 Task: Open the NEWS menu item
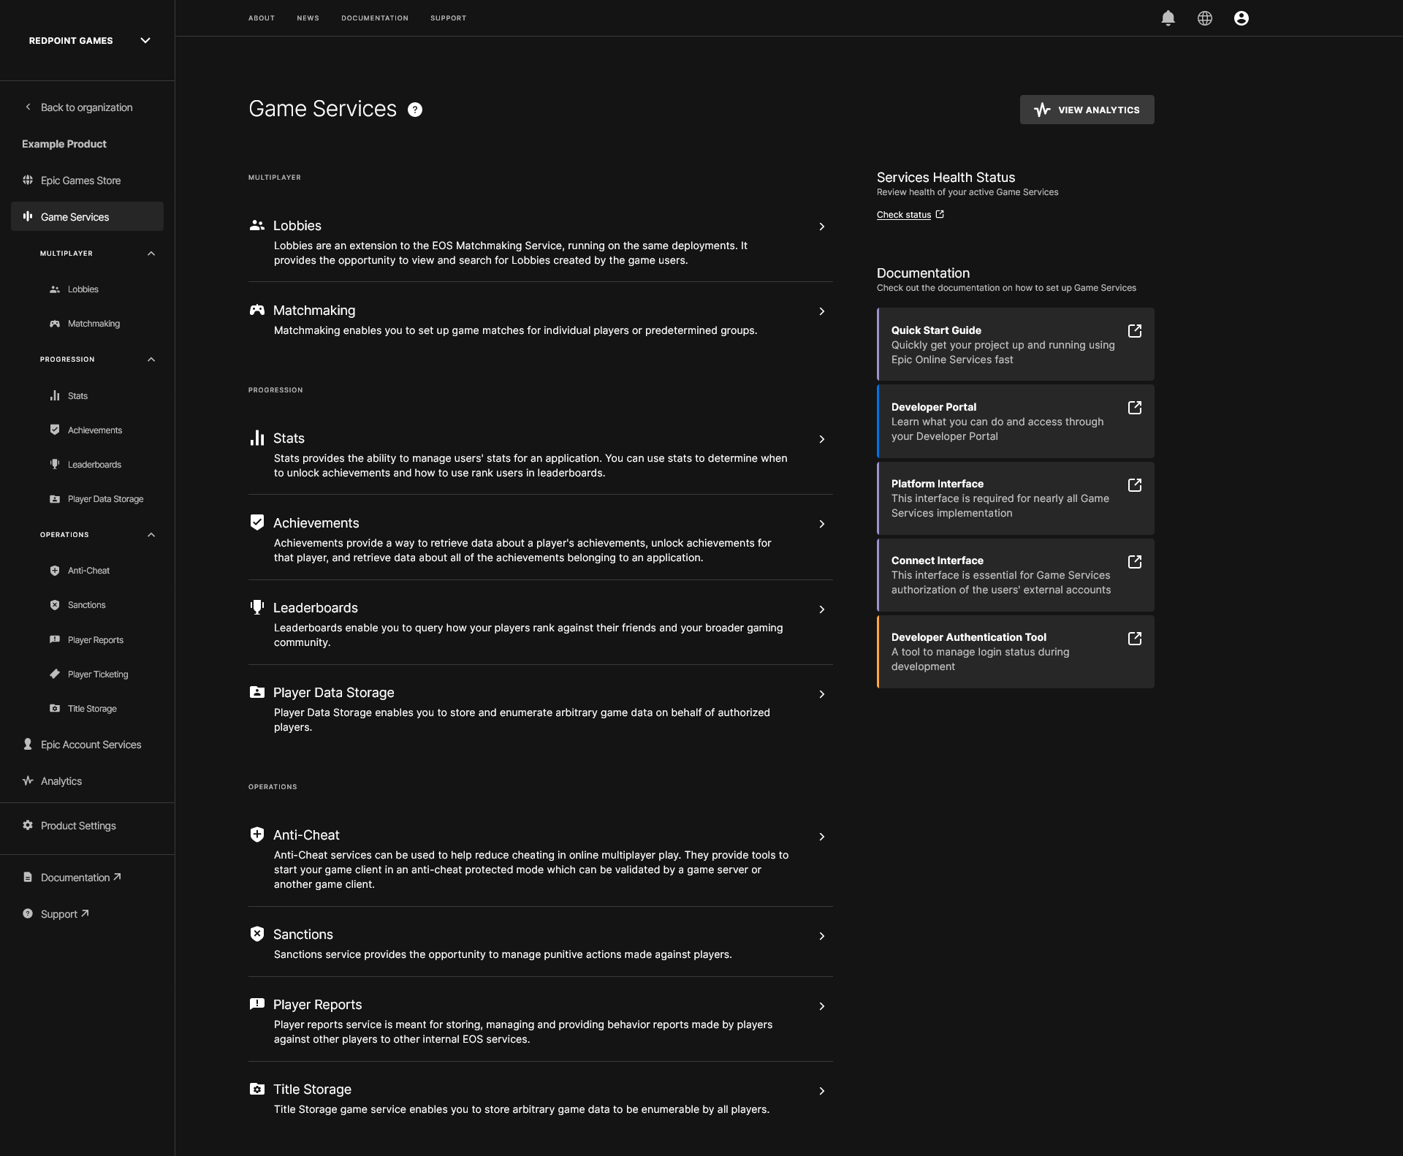[x=308, y=18]
